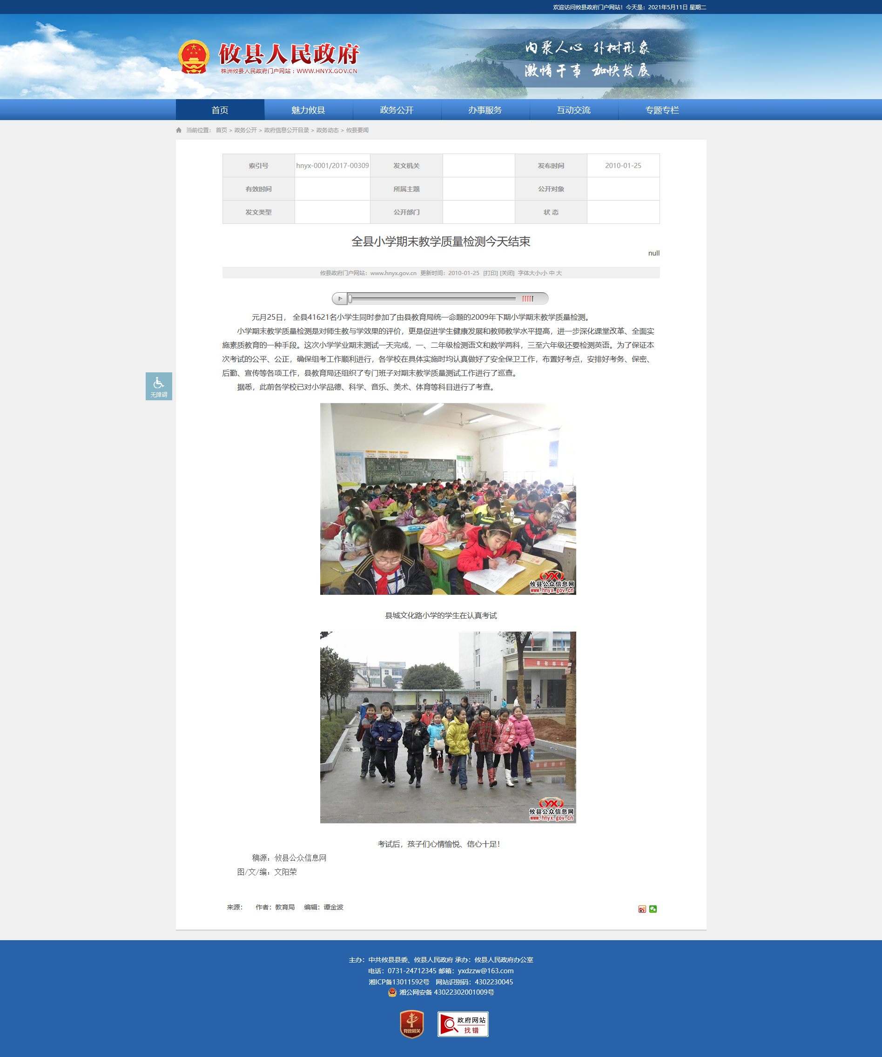The height and width of the screenshot is (1057, 882).
Task: Share article via Weibo icon
Action: [642, 909]
